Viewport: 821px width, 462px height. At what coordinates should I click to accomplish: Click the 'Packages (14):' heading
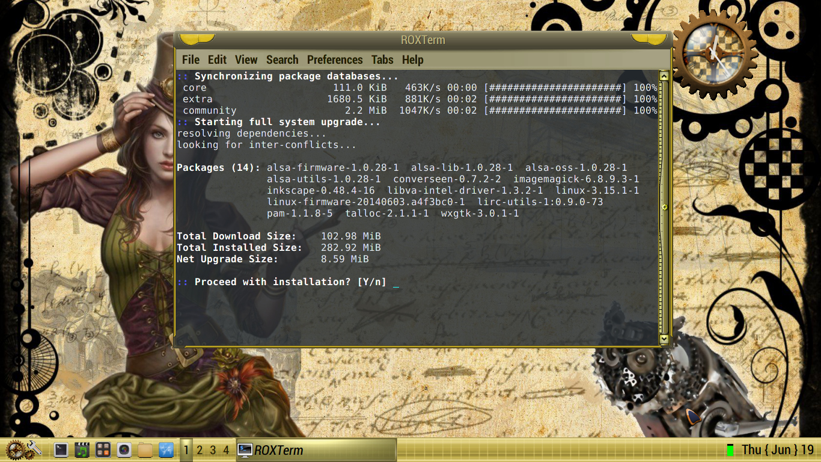point(219,168)
